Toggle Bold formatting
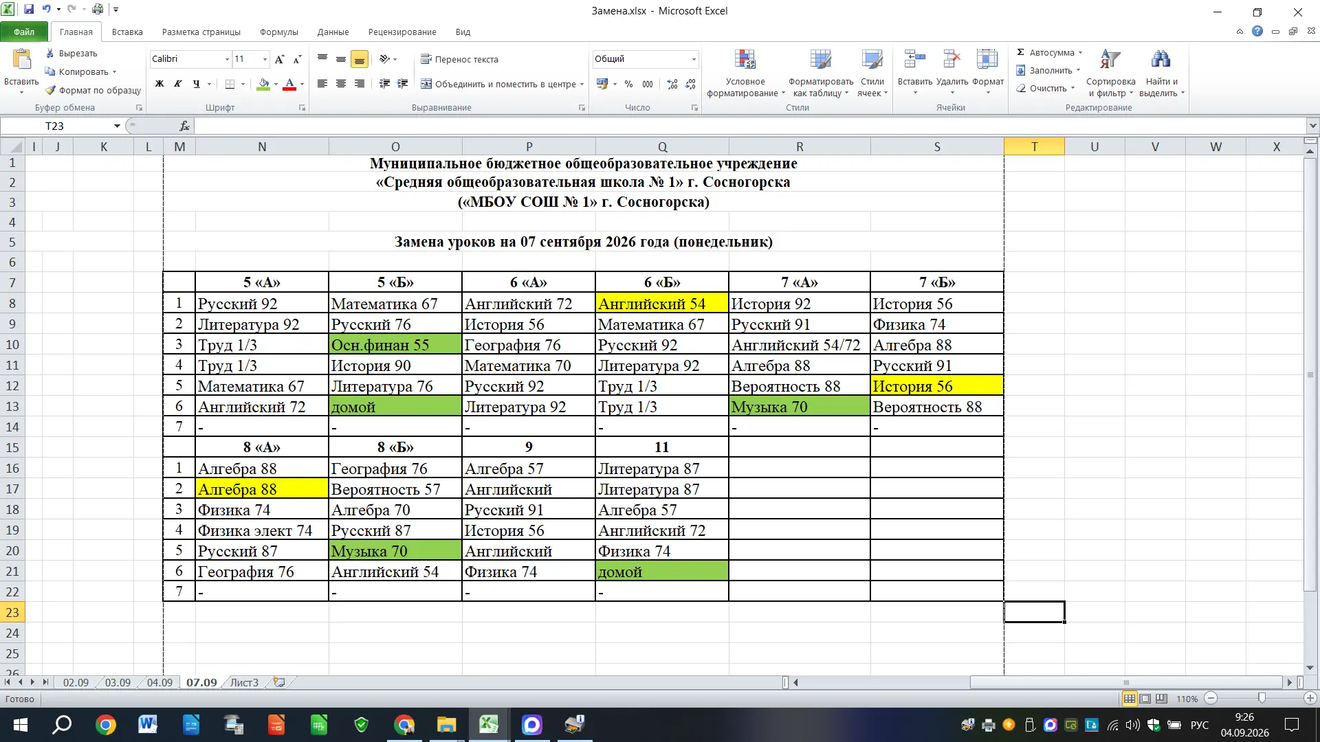This screenshot has height=742, width=1320. 159,84
